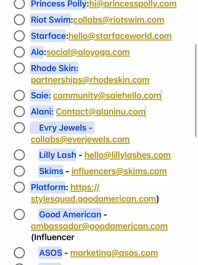Check the Good American item circle
The width and height of the screenshot is (198, 265).
[x=19, y=214]
